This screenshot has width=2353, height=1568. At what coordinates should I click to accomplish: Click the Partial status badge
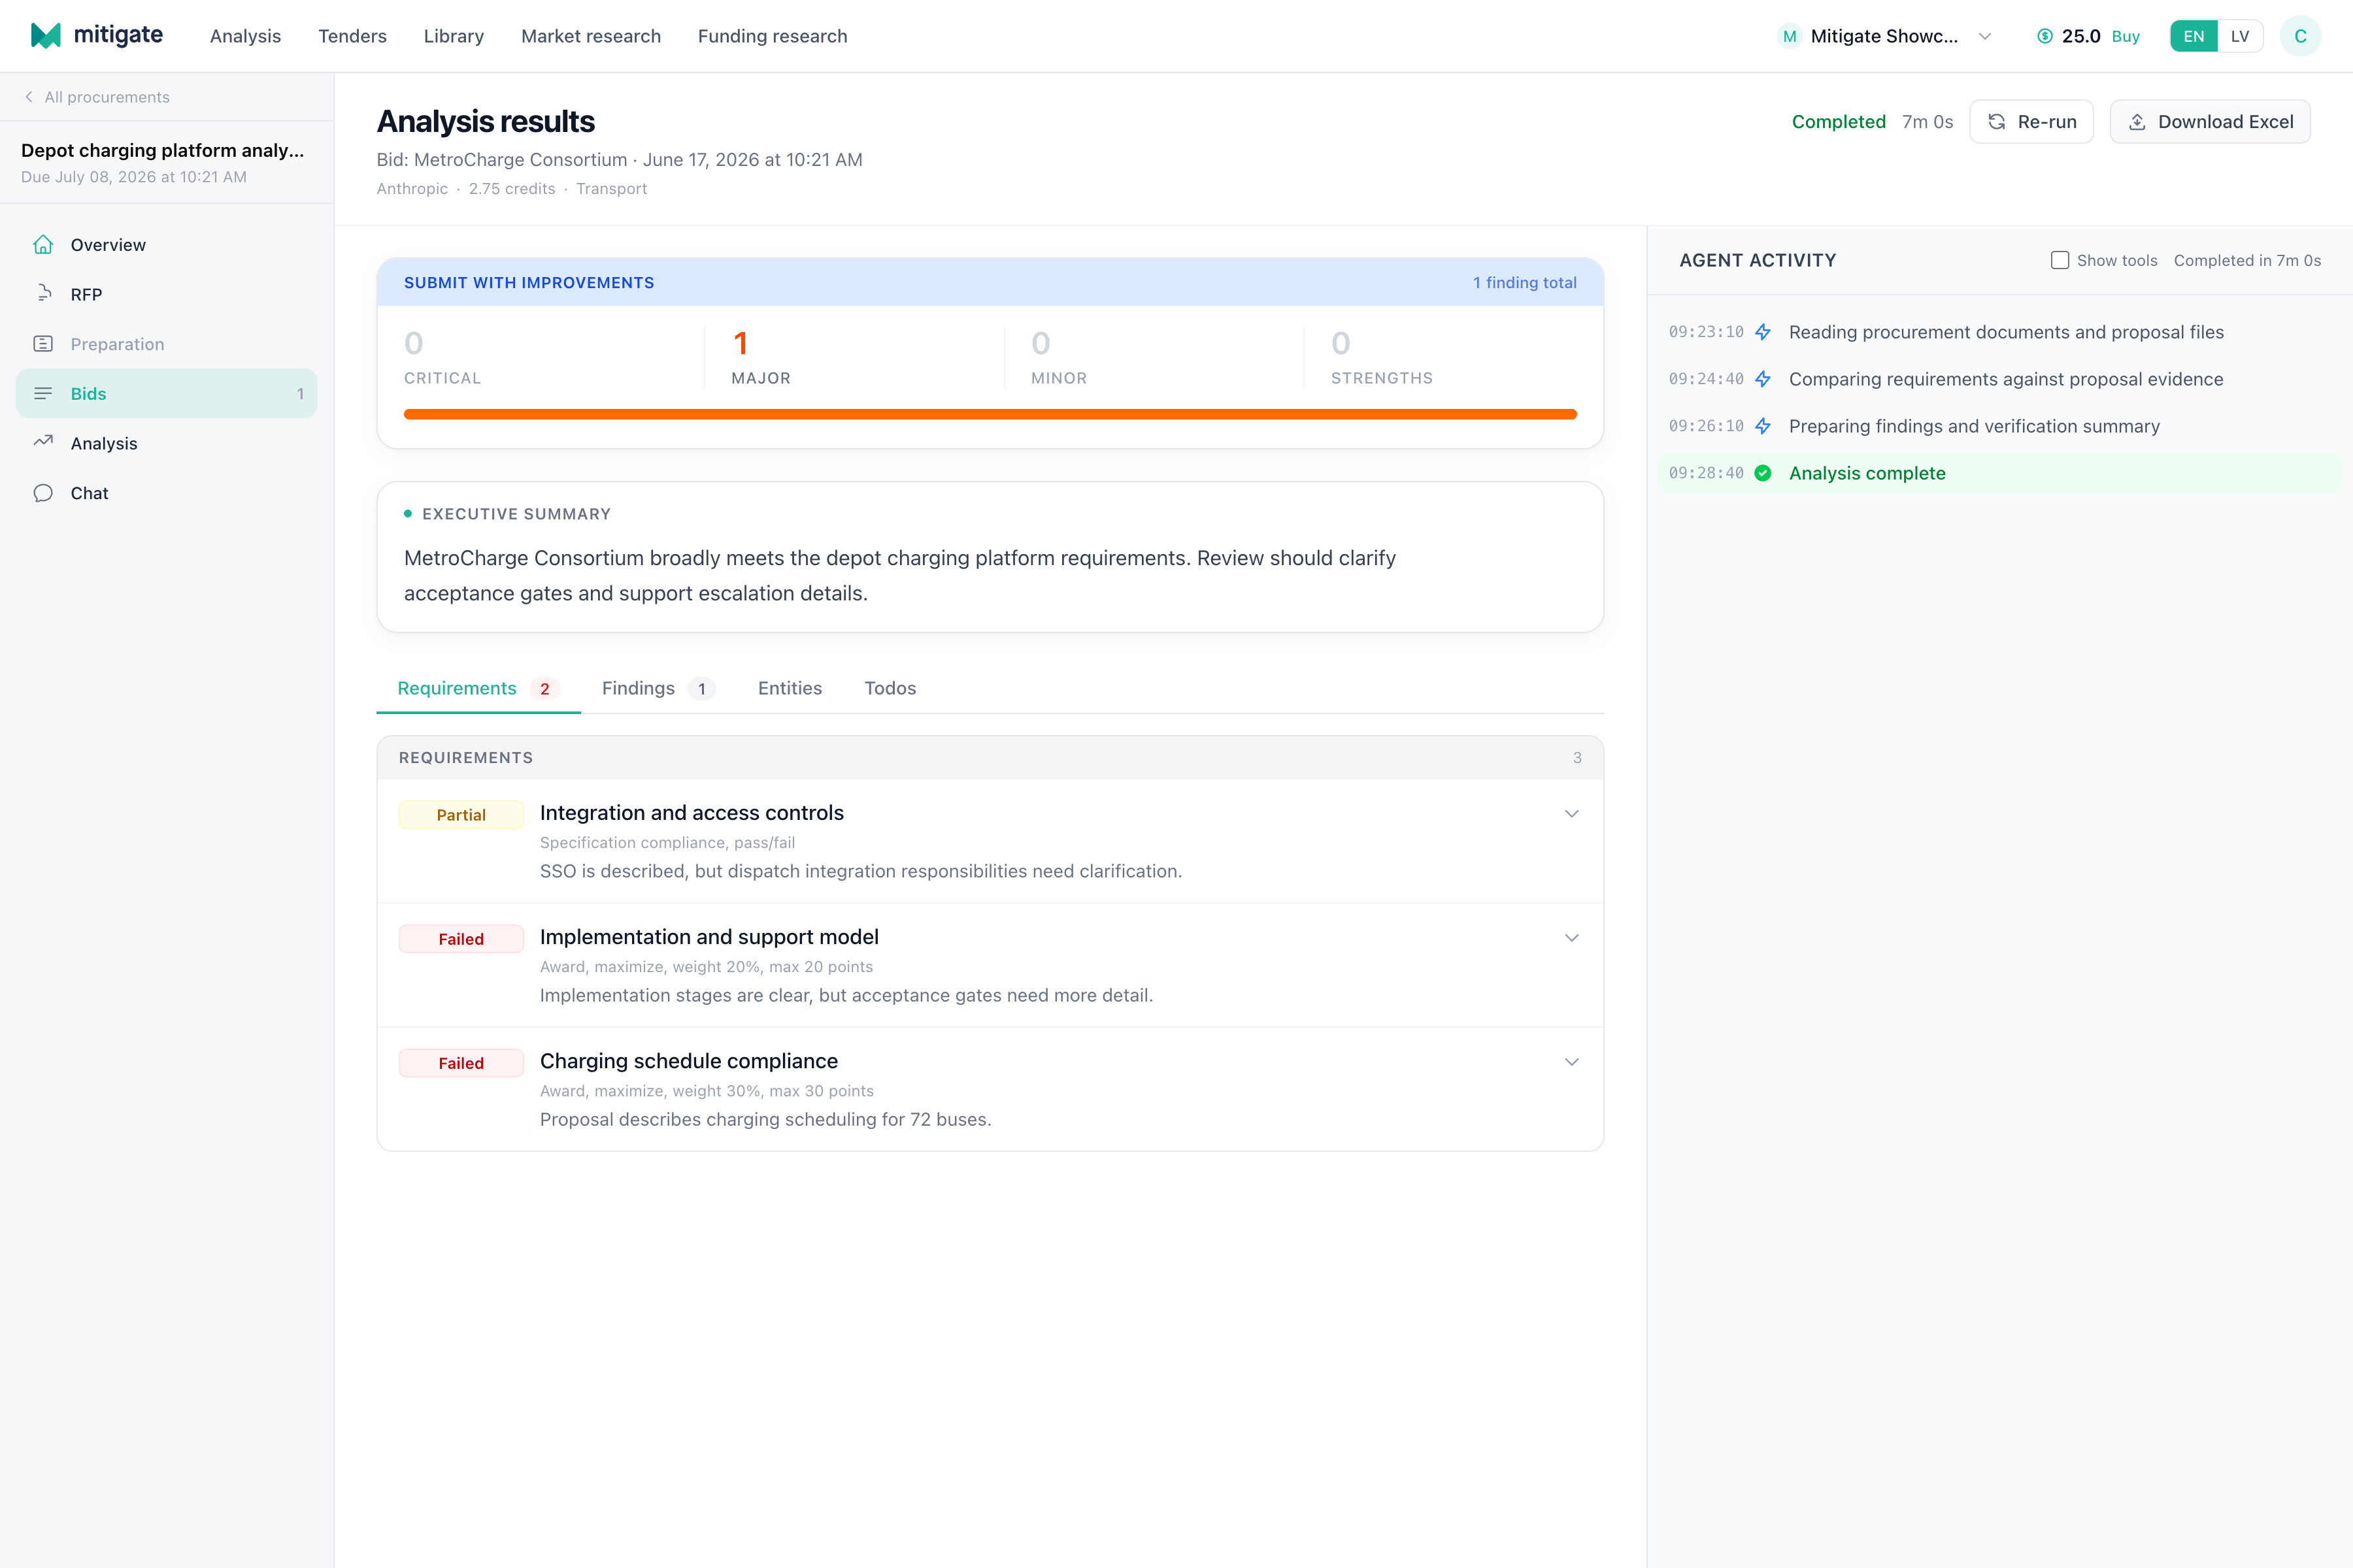(x=461, y=815)
